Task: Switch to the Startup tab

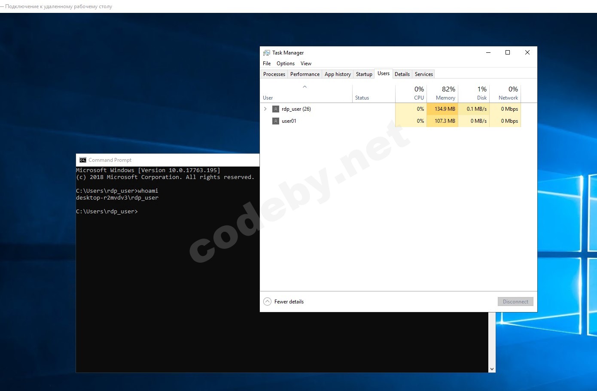Action: point(364,74)
